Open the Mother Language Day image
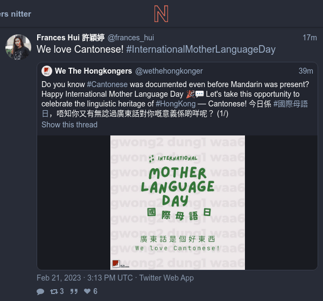This screenshot has width=323, height=301. pos(178,203)
